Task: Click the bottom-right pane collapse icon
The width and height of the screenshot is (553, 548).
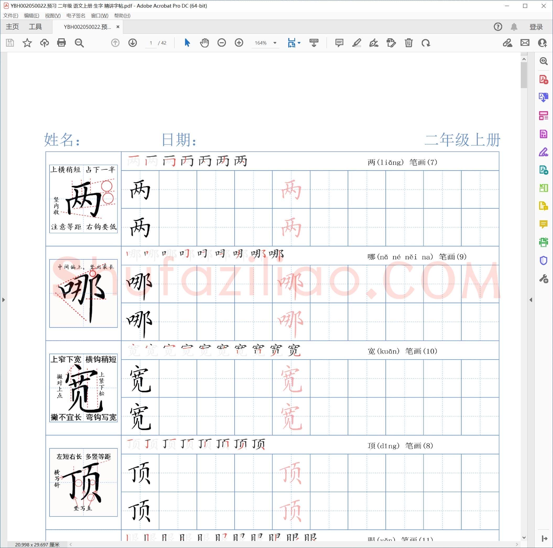Action: pos(544,539)
